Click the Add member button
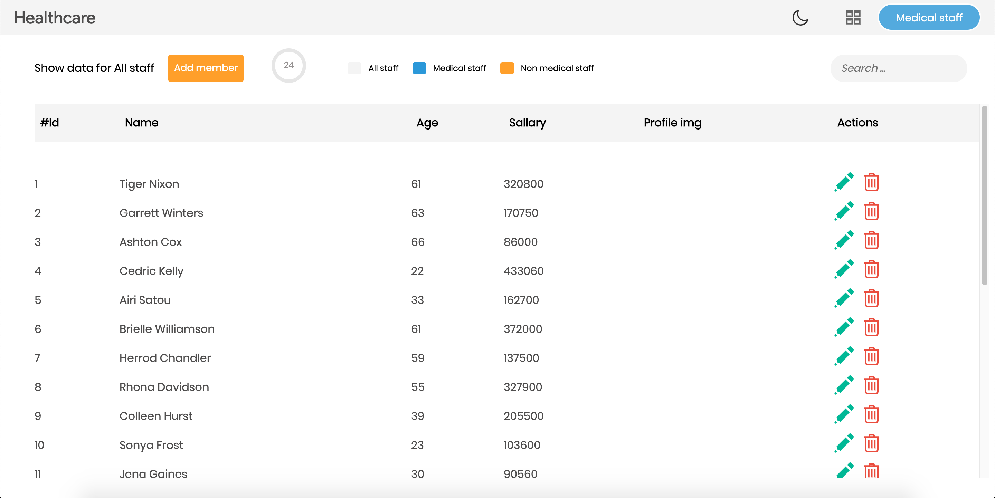This screenshot has width=995, height=498. [206, 67]
